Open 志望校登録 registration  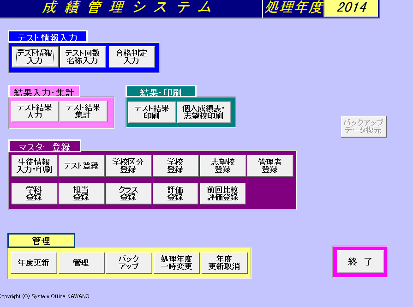coord(223,166)
